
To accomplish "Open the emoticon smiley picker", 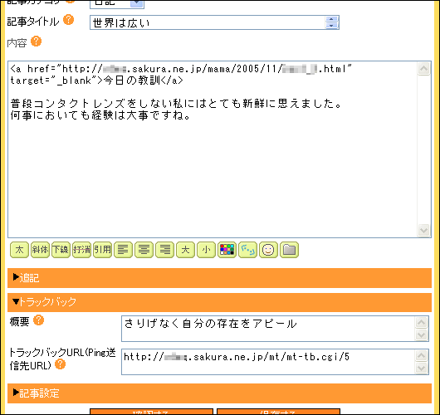I will 268,250.
